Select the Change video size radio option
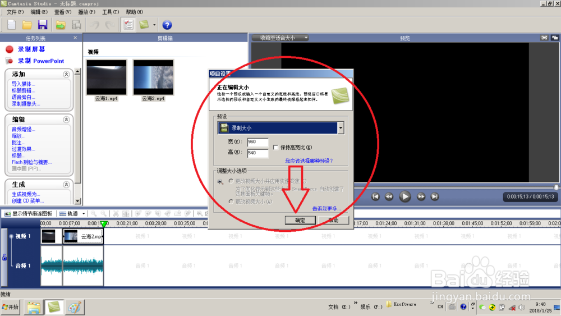 tap(231, 202)
